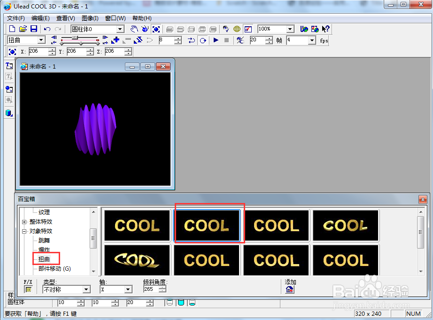Collapse the 对象特效 tree node
Image resolution: width=433 pixels, height=320 pixels.
tap(24, 231)
